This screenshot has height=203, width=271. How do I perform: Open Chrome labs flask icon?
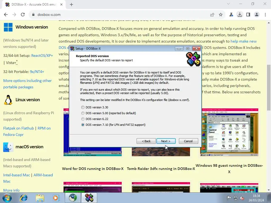(231, 15)
